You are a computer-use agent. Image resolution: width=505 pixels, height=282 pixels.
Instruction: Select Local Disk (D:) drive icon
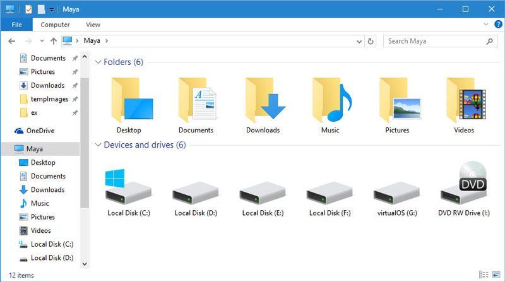195,192
